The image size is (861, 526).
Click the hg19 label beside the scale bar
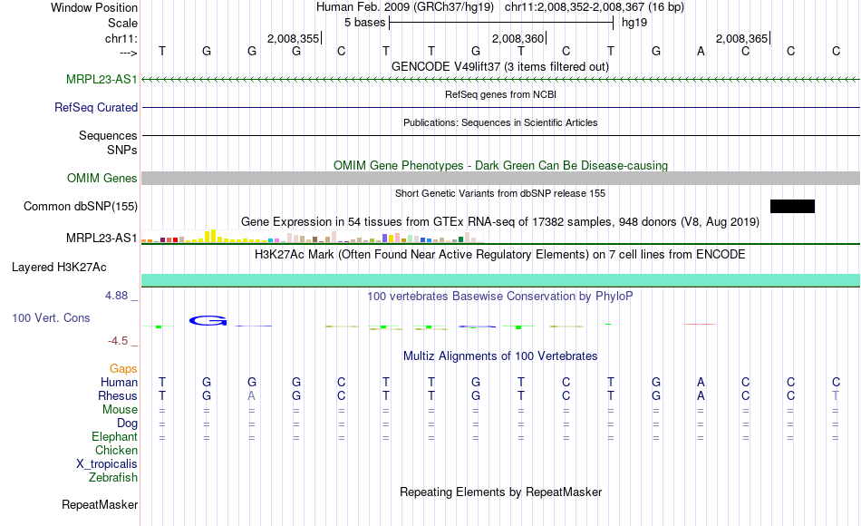(634, 23)
